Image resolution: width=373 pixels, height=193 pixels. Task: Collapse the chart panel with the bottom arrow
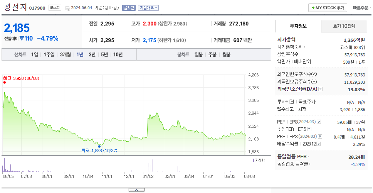(136, 190)
